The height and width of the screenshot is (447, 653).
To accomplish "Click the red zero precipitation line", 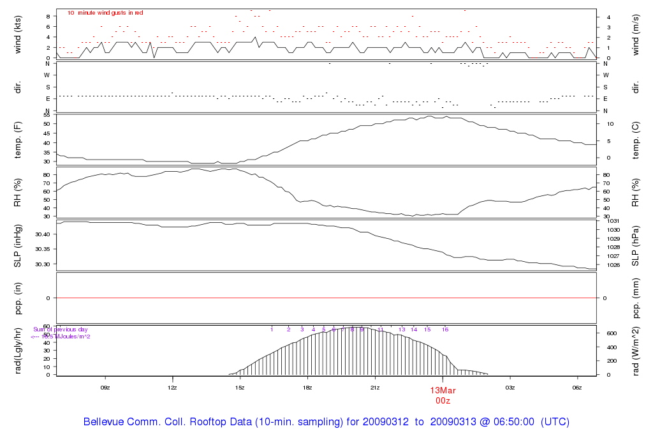I will [326, 298].
